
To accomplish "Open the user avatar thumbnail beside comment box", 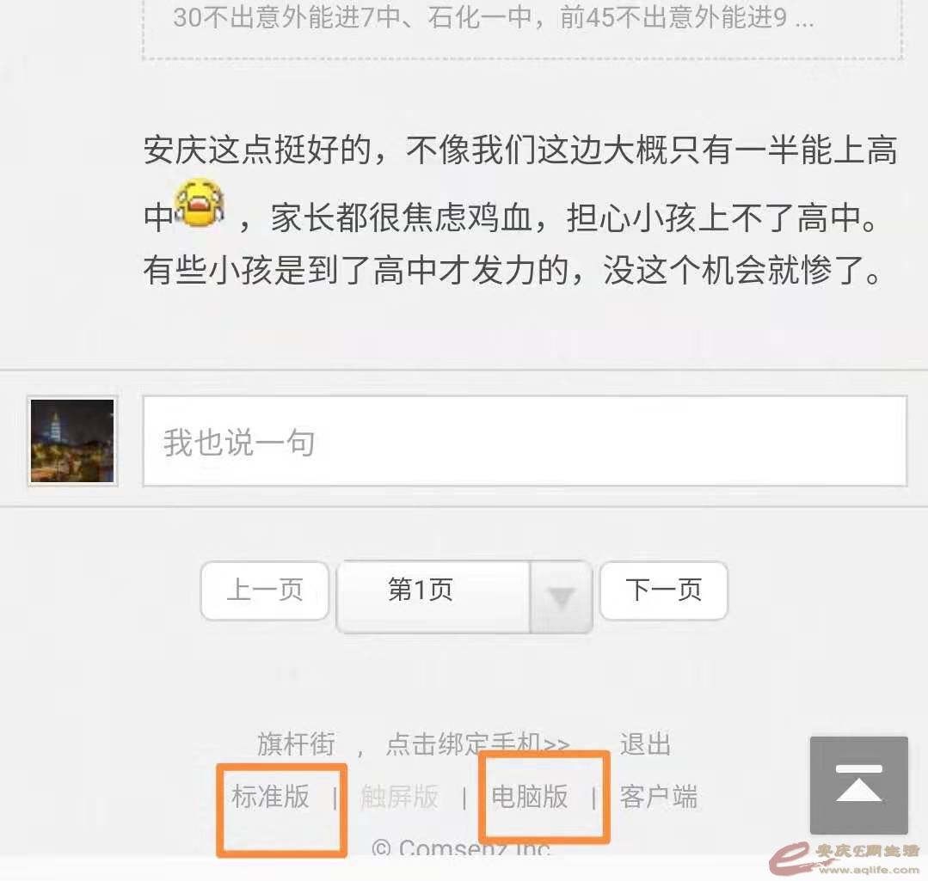I will [72, 440].
